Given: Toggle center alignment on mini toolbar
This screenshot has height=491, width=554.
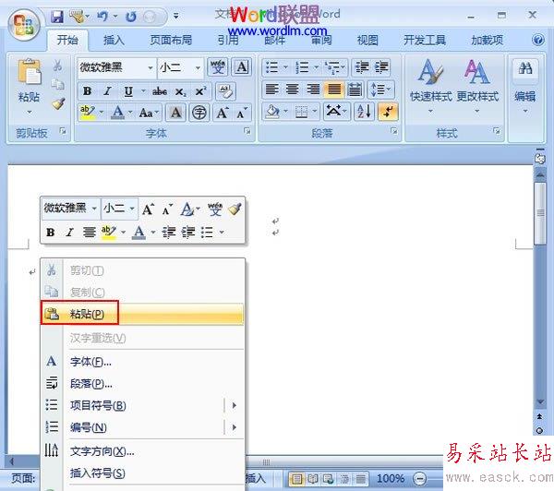Looking at the screenshot, I should click(89, 232).
